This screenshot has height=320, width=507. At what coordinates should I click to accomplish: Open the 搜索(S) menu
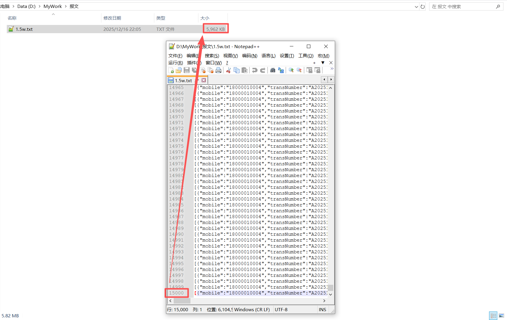212,56
